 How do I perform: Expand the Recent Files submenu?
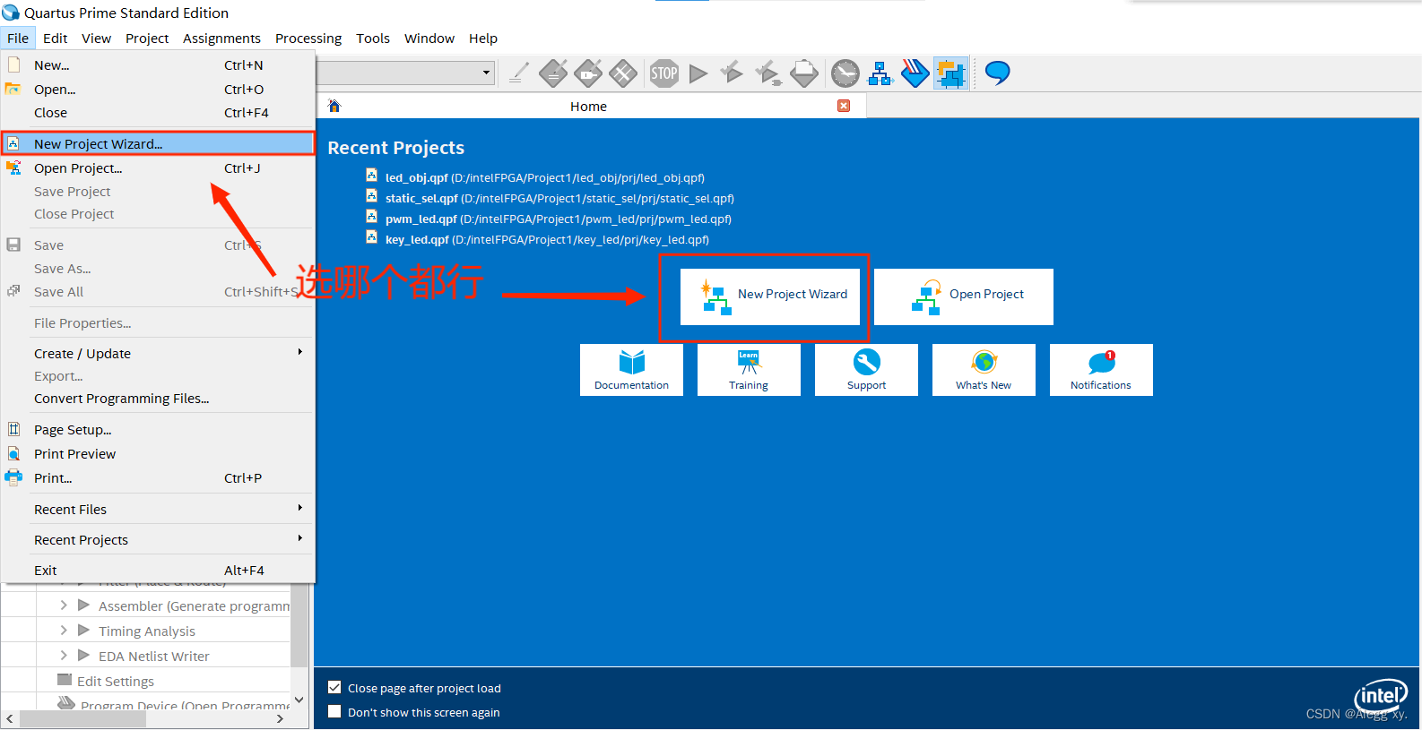coord(158,510)
